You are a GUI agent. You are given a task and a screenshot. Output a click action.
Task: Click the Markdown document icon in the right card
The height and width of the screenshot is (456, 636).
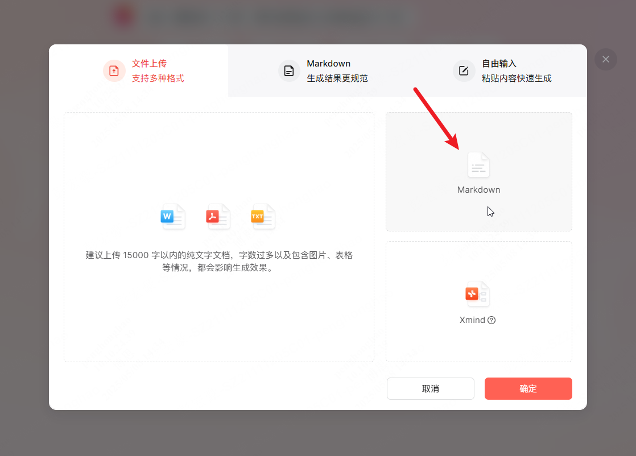point(478,165)
